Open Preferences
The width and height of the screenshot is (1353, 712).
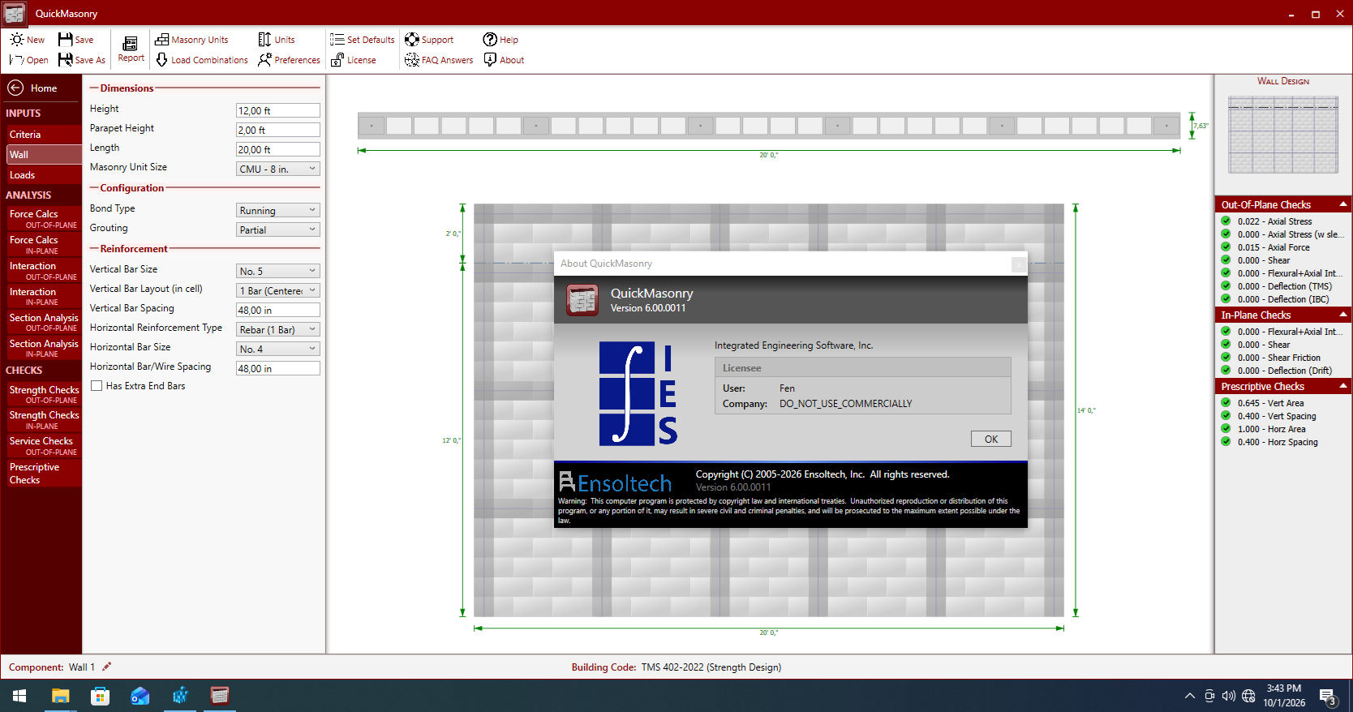(x=289, y=60)
